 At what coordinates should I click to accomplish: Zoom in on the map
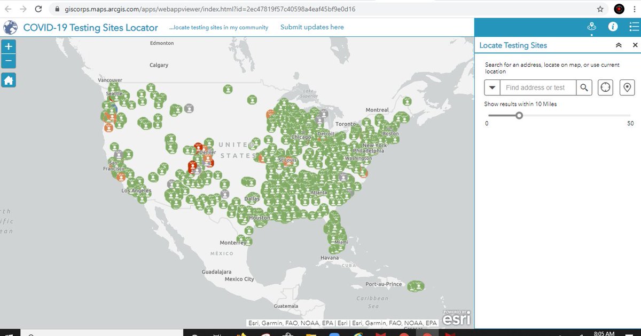(x=9, y=46)
